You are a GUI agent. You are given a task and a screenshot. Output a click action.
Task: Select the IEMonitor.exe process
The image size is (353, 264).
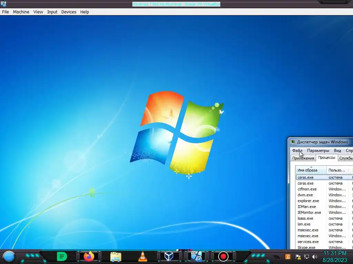[x=324, y=212]
